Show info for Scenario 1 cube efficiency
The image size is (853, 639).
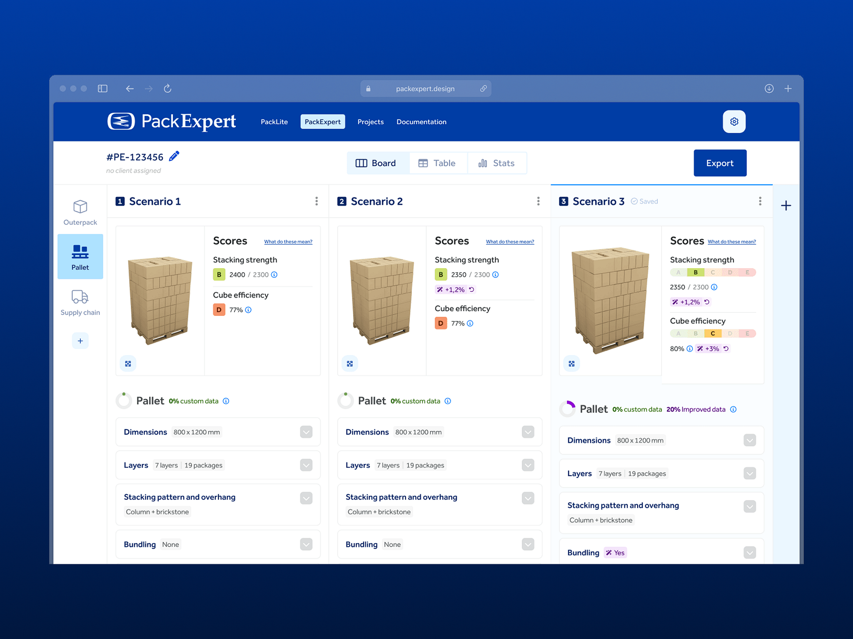[x=248, y=310]
